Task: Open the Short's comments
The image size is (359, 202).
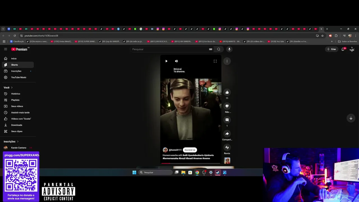Action: click(227, 120)
